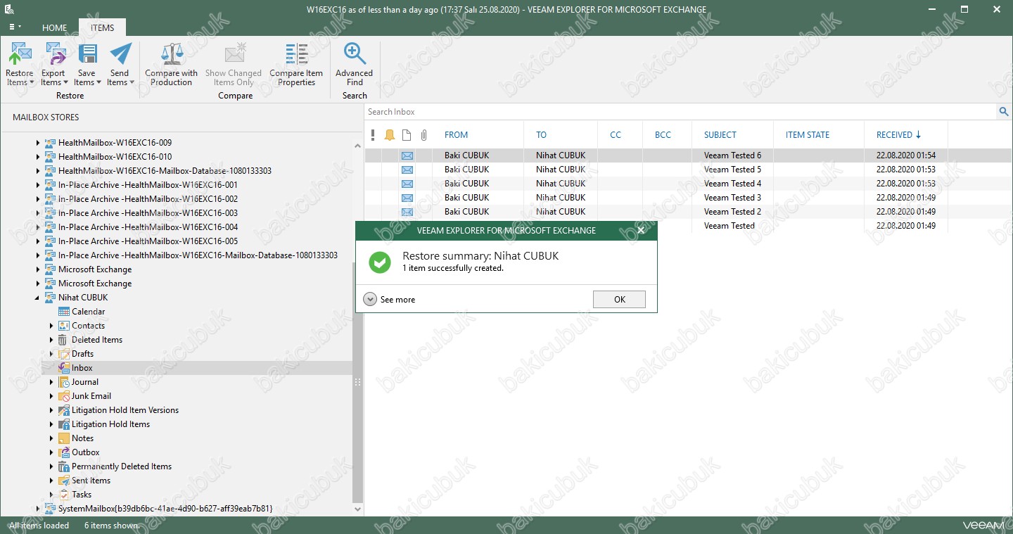The width and height of the screenshot is (1013, 534).
Task: Click OK in the restore summary dialog
Action: pos(619,299)
